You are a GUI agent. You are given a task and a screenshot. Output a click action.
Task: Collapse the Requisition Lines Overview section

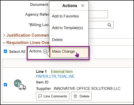click(x=4, y=43)
